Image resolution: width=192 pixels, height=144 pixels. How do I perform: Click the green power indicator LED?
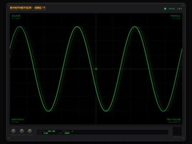pyautogui.click(x=165, y=9)
